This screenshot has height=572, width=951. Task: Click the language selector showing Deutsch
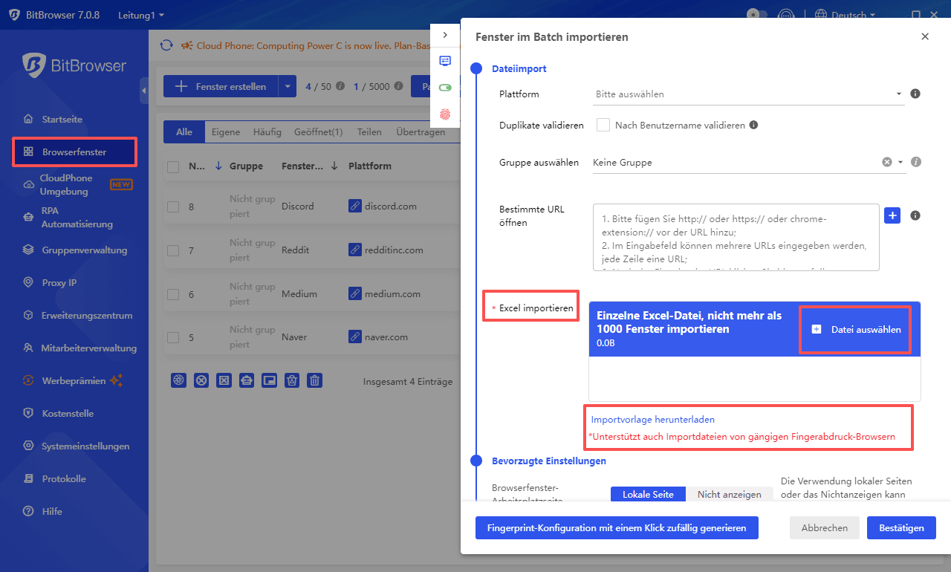click(x=845, y=14)
